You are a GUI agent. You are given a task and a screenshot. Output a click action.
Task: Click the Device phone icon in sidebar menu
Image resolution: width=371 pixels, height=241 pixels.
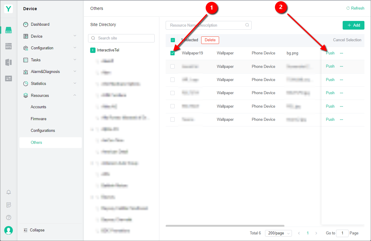pos(26,36)
